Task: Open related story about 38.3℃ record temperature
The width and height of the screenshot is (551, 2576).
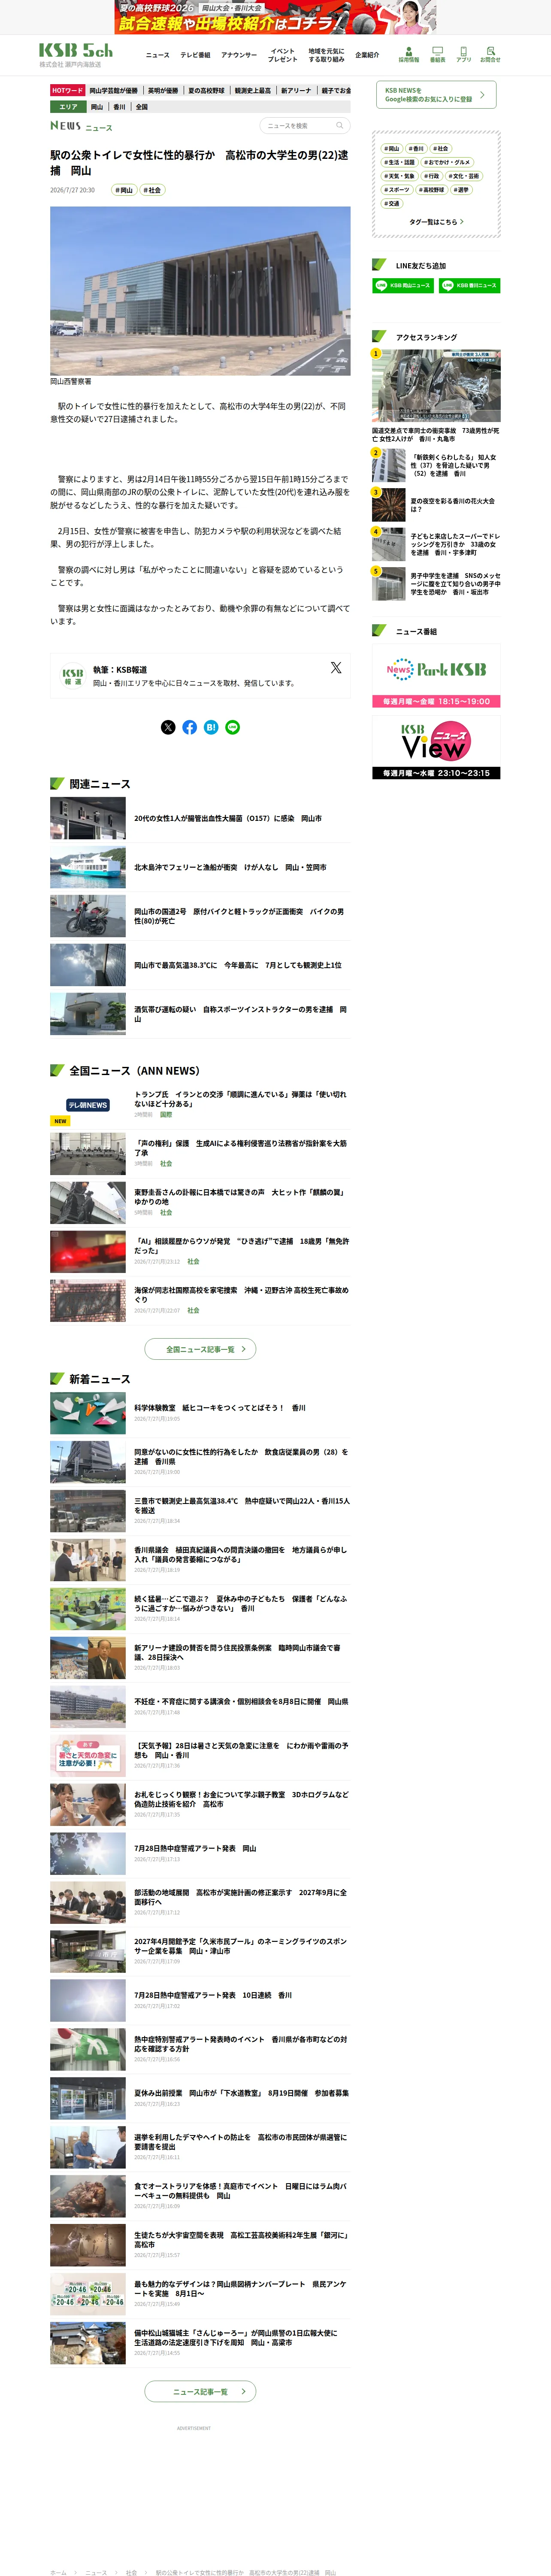Action: click(238, 965)
